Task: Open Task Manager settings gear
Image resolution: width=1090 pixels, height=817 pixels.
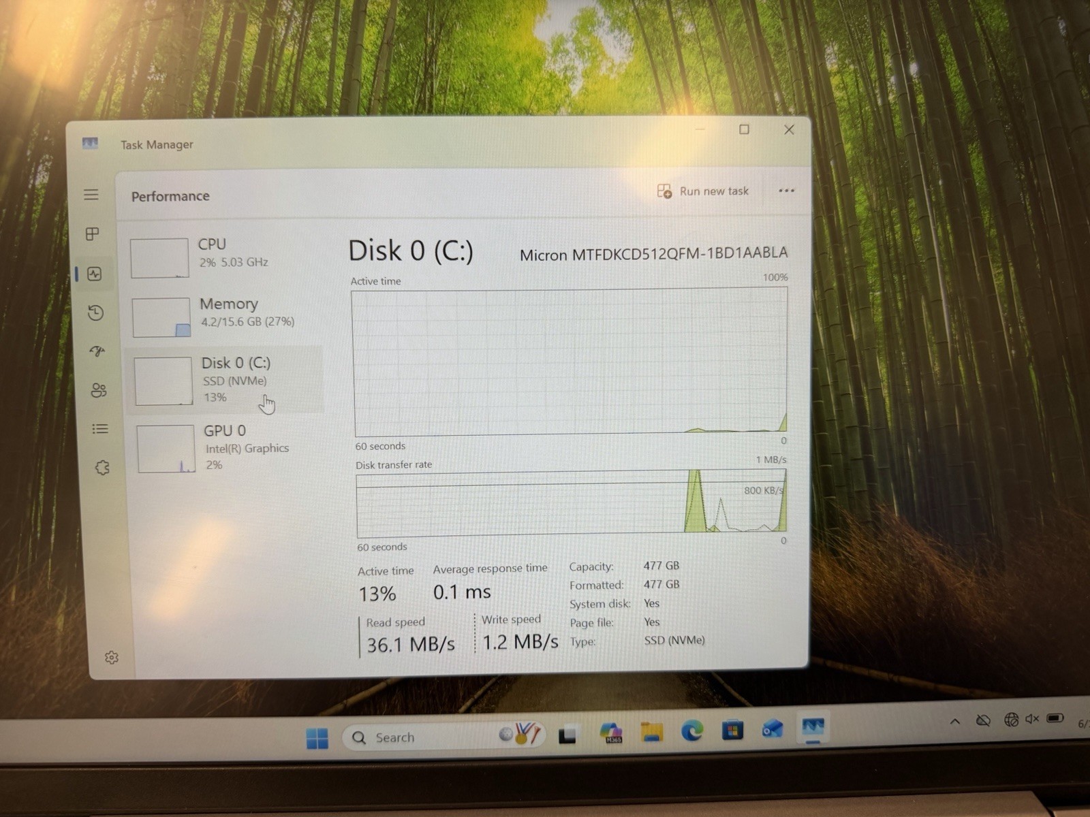Action: pos(112,658)
